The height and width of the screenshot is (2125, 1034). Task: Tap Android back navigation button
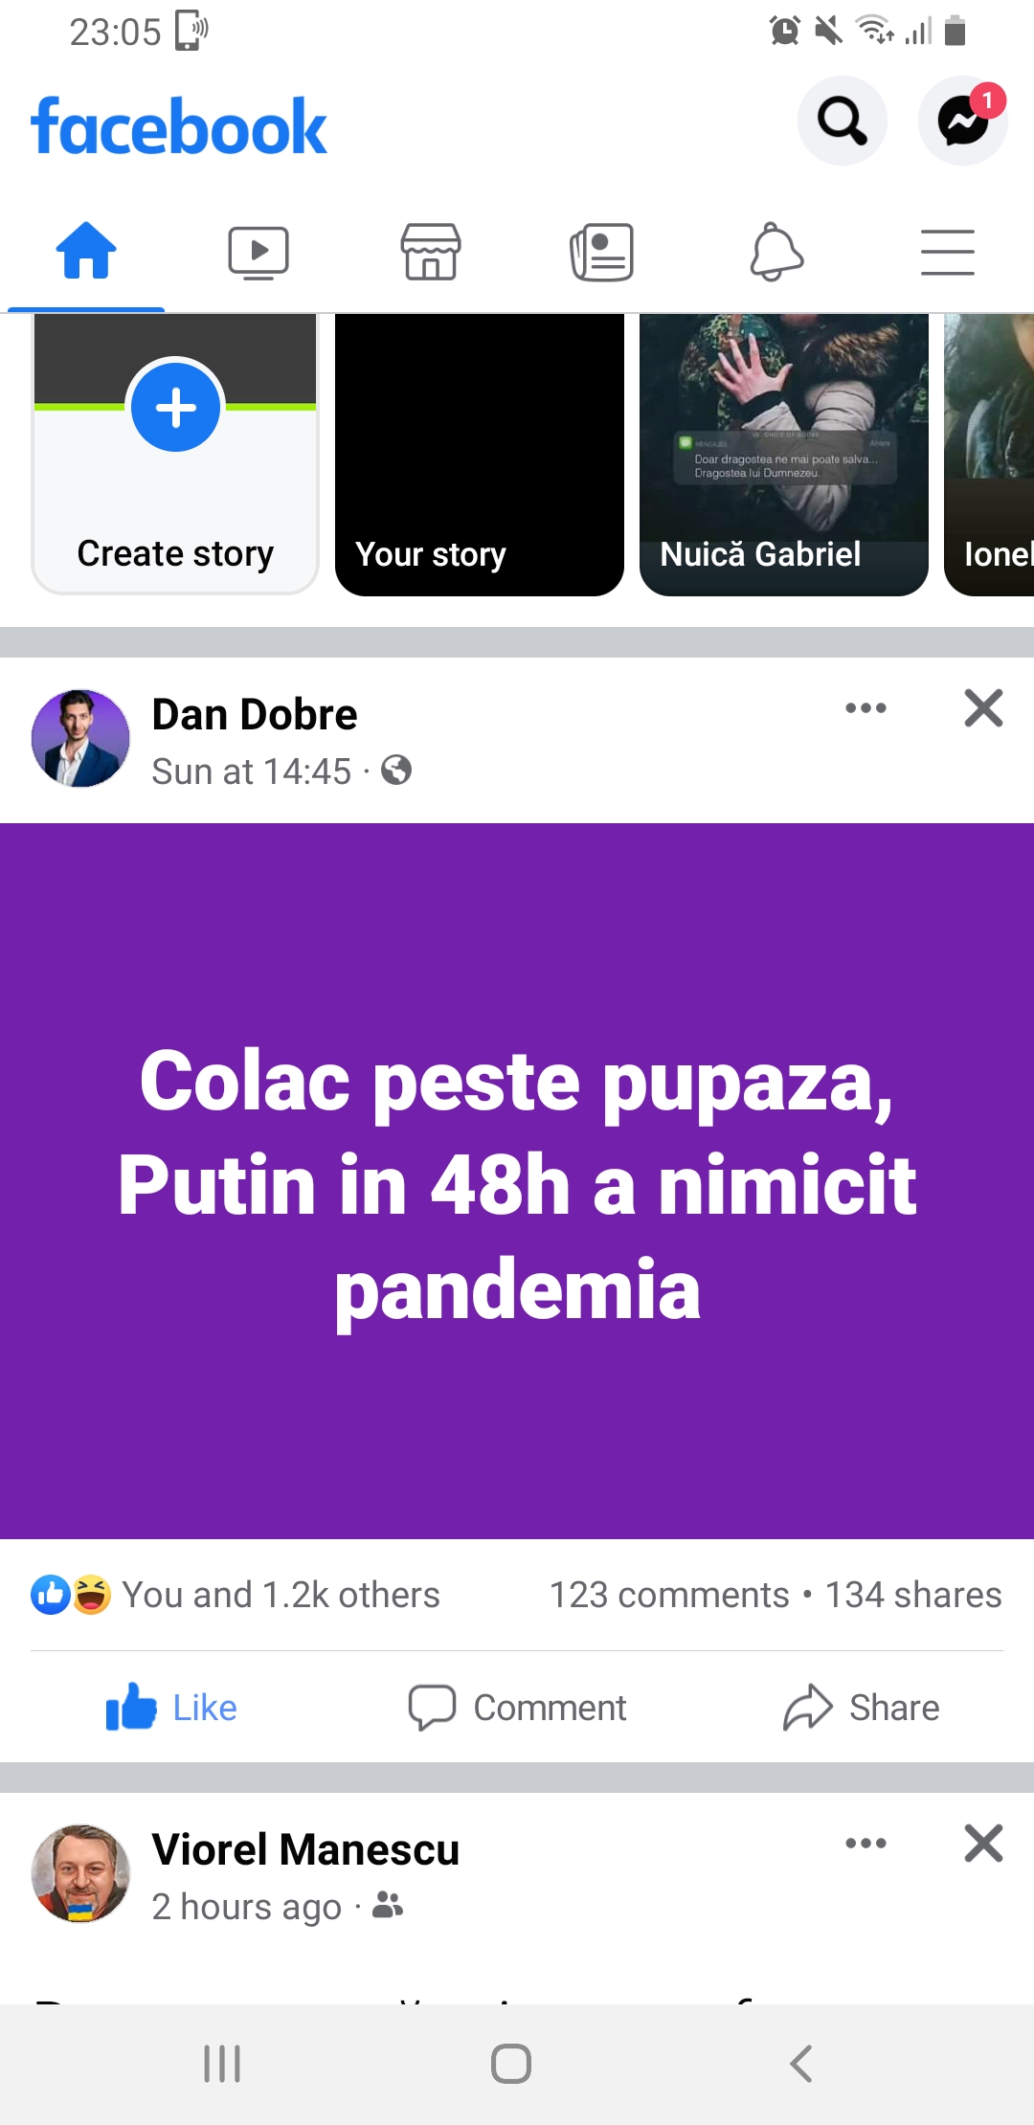coord(801,2064)
